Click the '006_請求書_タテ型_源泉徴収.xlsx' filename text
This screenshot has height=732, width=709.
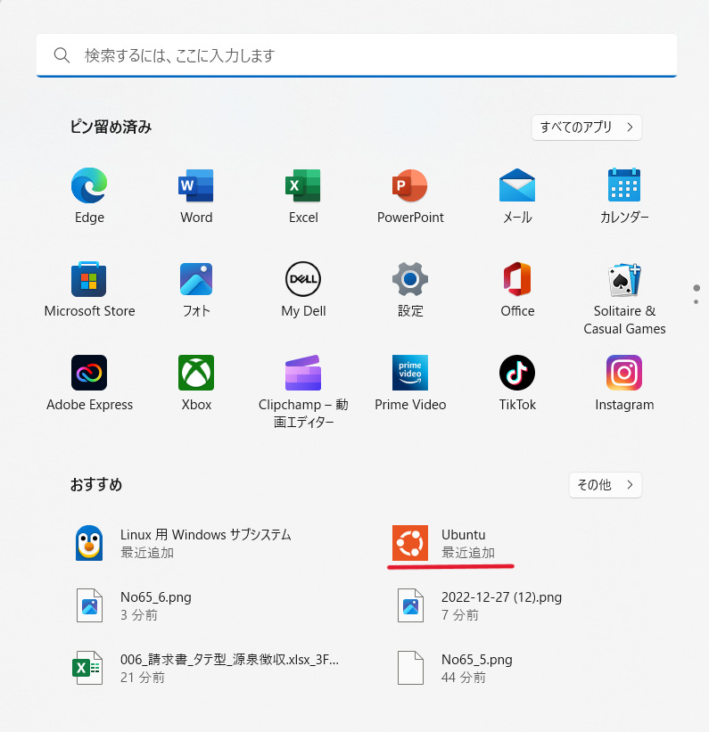[229, 659]
